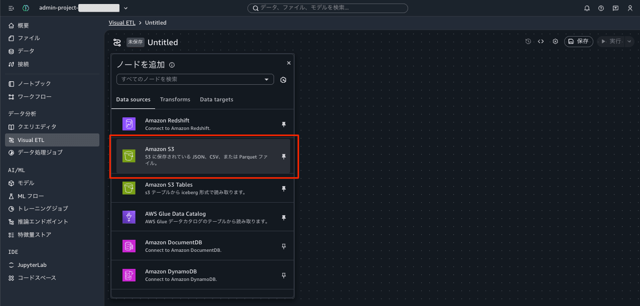Unpin the Amazon Redshift node
The width and height of the screenshot is (640, 306).
click(284, 124)
